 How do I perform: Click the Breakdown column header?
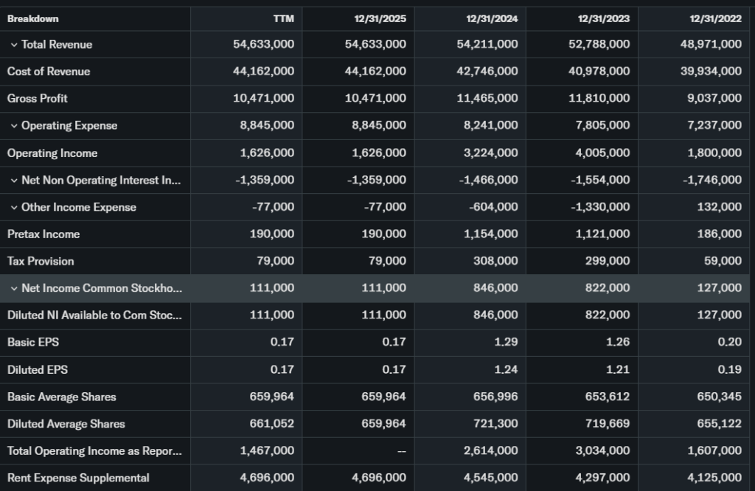click(x=33, y=18)
